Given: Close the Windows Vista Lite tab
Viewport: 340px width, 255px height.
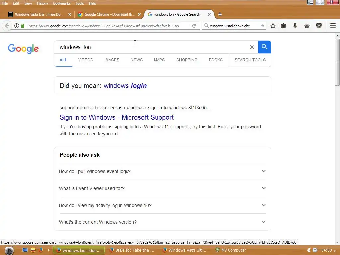Looking at the screenshot, I should 70,14.
